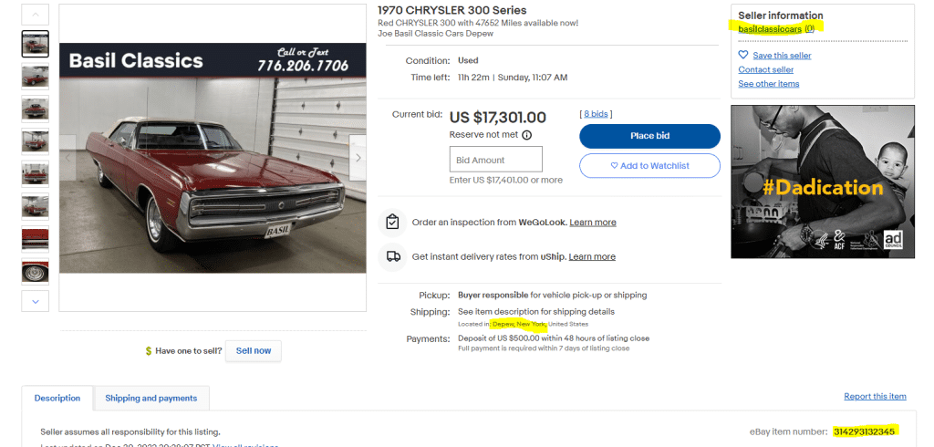This screenshot has width=934, height=447.
Task: Select the Description tab
Action: point(57,399)
